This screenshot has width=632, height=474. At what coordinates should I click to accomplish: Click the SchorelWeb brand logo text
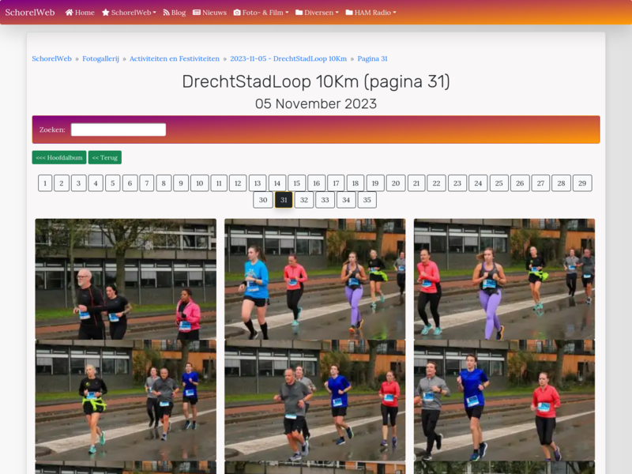tap(30, 12)
